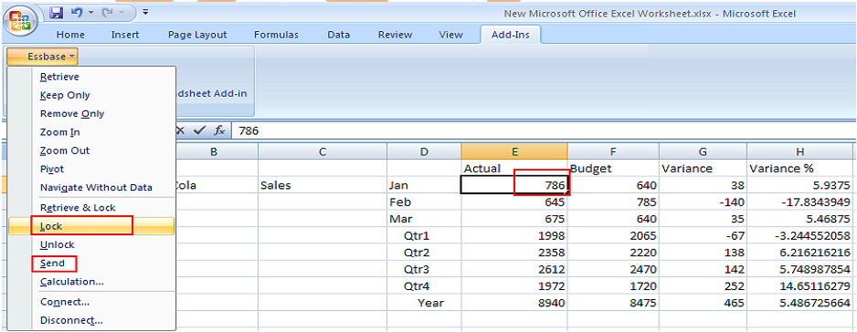Viewport: 857px width, 332px height.
Task: Save the workbook via floppy icon
Action: coord(57,12)
